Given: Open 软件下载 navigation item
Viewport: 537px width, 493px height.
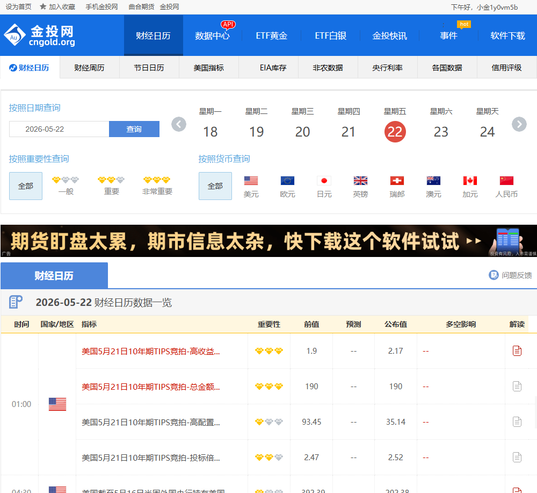Looking at the screenshot, I should 507,35.
